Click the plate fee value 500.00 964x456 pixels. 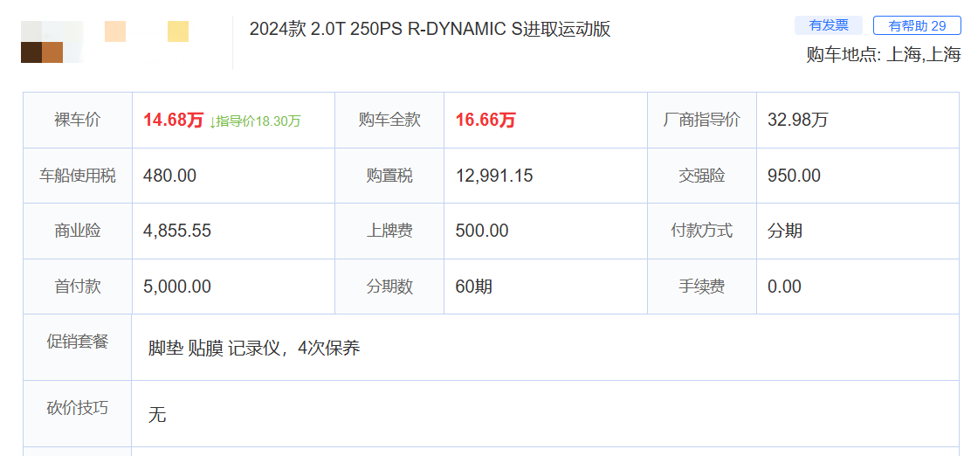click(482, 231)
